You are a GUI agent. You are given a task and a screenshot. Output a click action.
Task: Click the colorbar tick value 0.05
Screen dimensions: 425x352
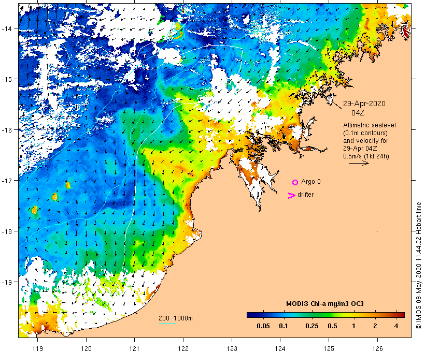tap(263, 326)
